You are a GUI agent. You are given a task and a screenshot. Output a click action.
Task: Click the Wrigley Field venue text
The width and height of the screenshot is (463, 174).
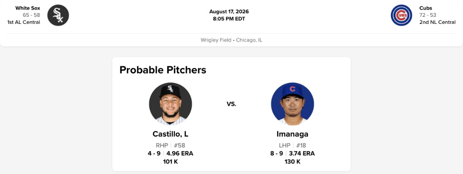[x=216, y=40]
